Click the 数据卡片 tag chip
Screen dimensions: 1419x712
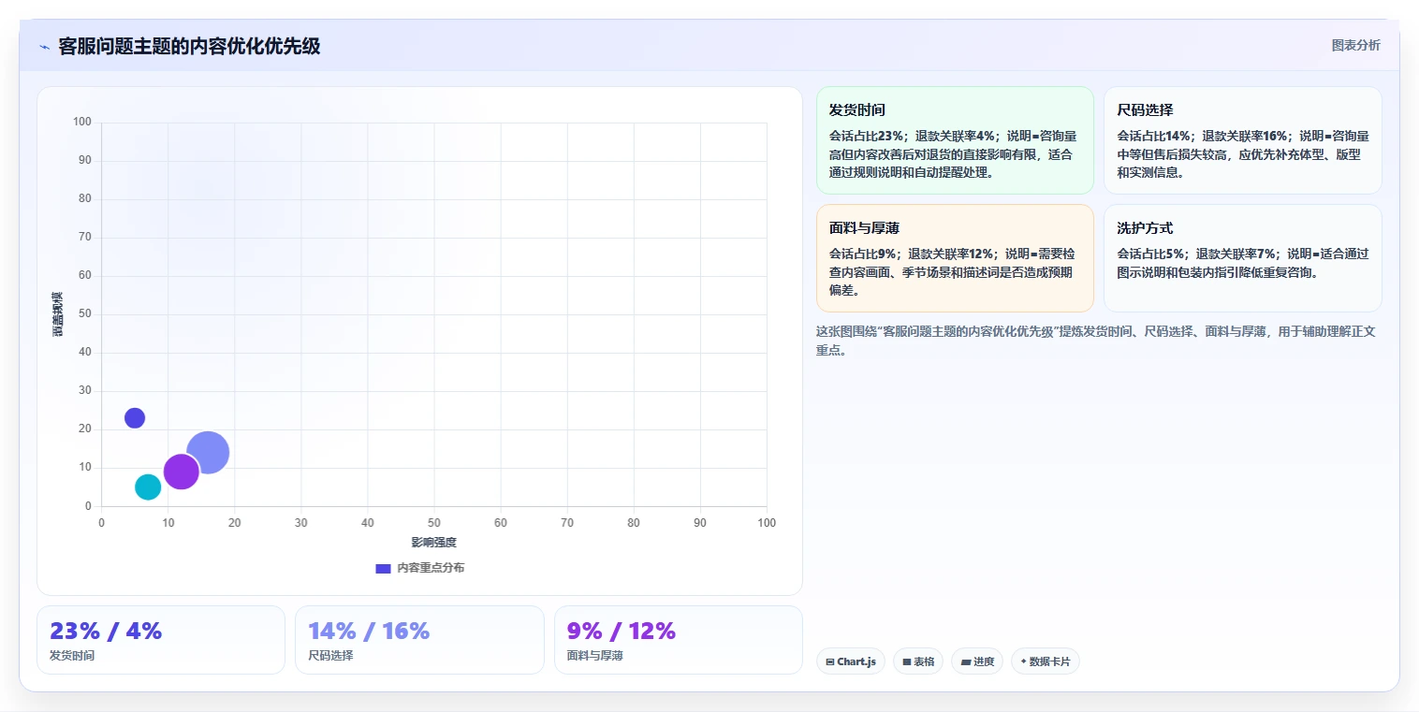(x=1046, y=661)
